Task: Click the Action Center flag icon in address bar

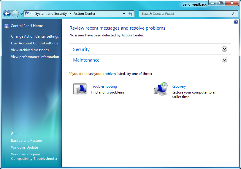Action: coord(27,14)
